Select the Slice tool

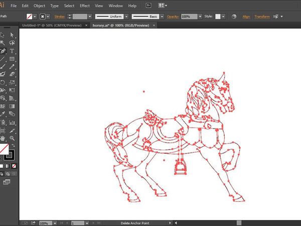click(x=12, y=131)
